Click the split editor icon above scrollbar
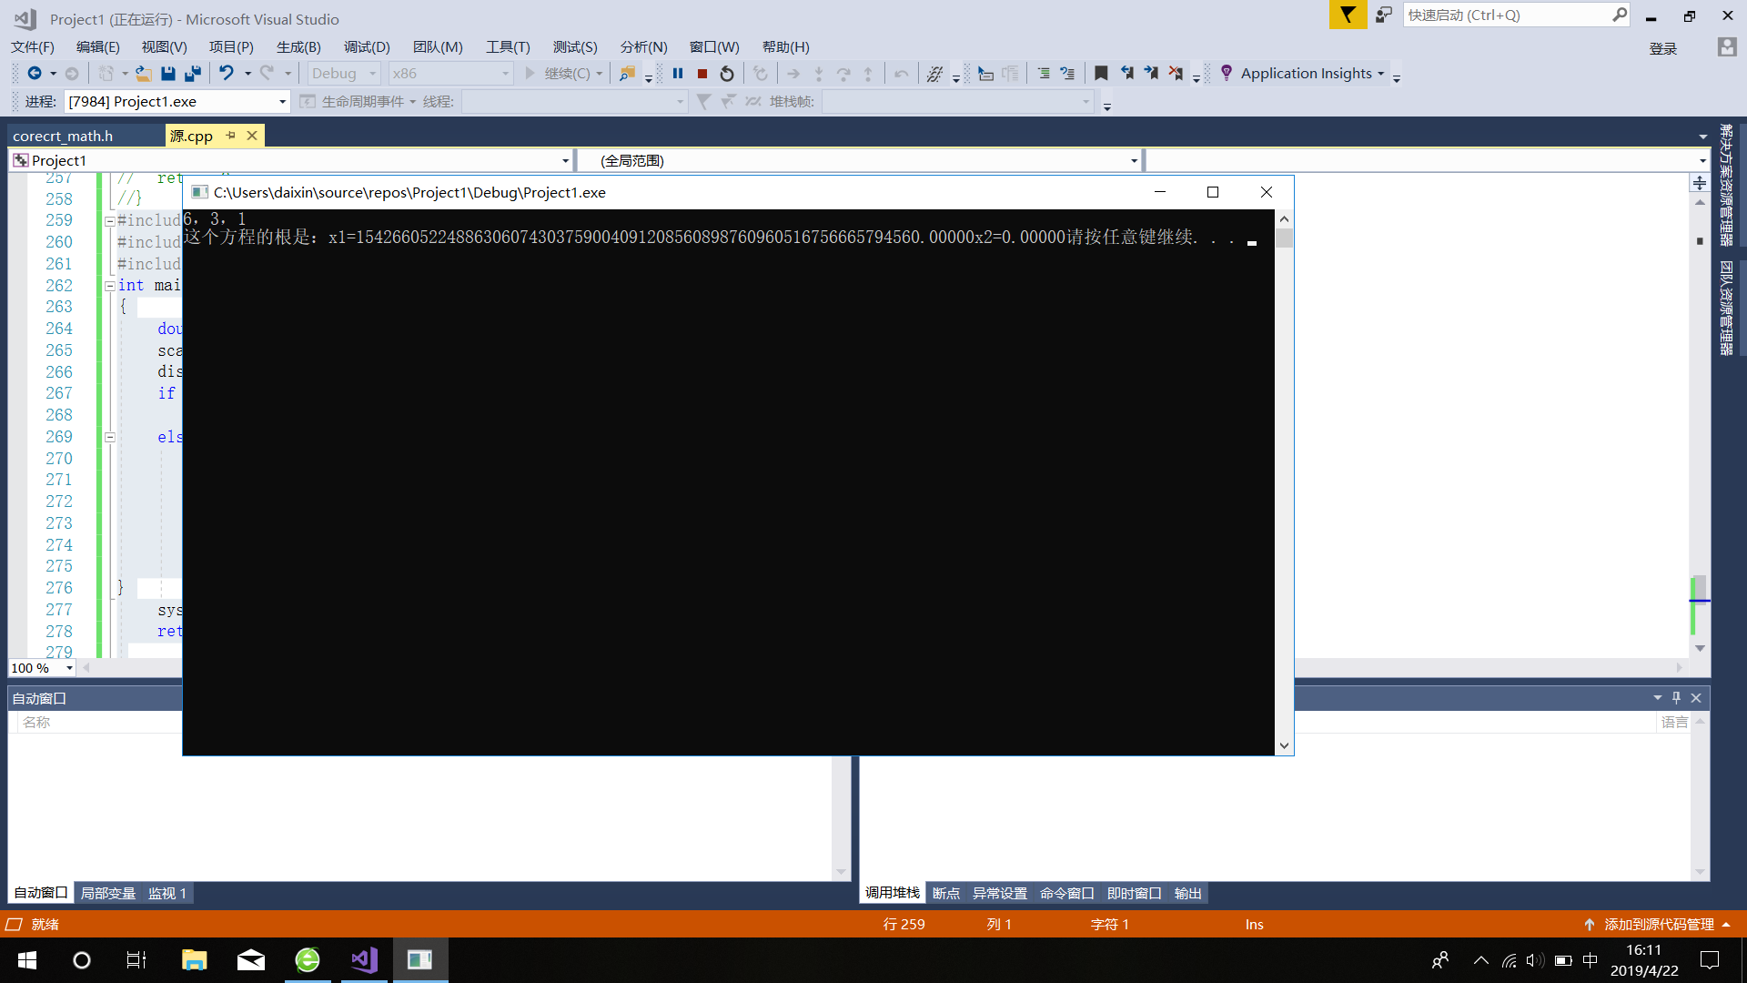Screen dimensions: 1747x983 (1700, 183)
